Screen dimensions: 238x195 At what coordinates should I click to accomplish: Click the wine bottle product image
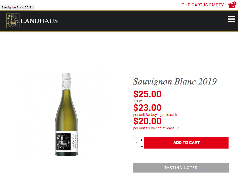[x=67, y=115]
